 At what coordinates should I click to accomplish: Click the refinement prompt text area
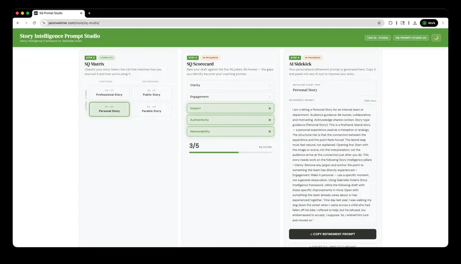click(332, 165)
